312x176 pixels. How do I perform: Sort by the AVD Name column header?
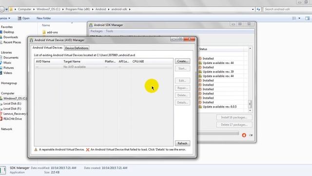pos(43,62)
